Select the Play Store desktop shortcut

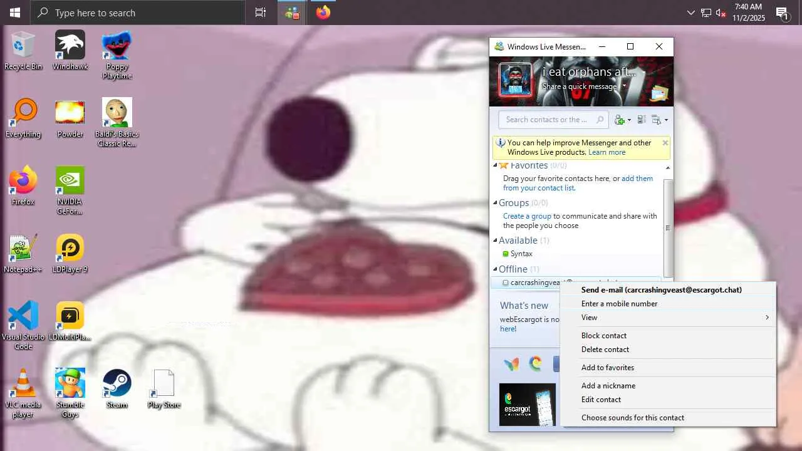[x=164, y=389]
